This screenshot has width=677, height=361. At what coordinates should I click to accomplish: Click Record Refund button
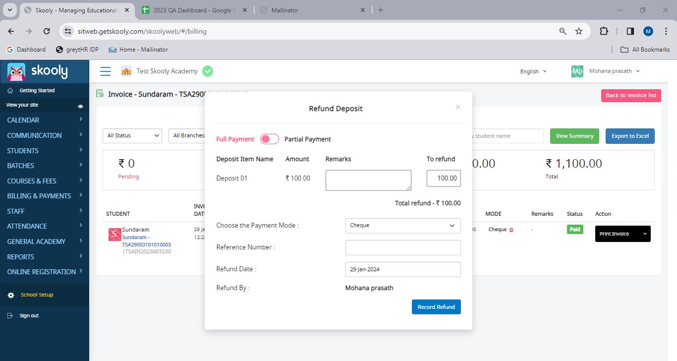coord(436,307)
